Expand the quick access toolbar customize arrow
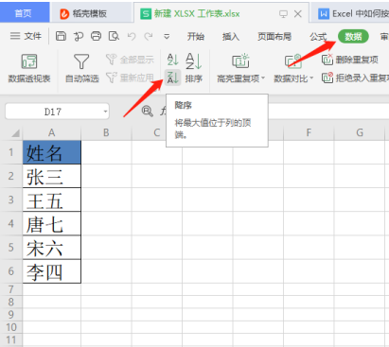 167,37
